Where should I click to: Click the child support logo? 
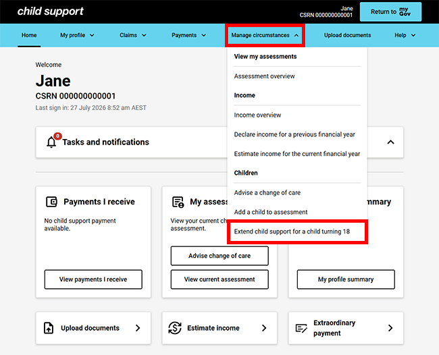pos(51,11)
